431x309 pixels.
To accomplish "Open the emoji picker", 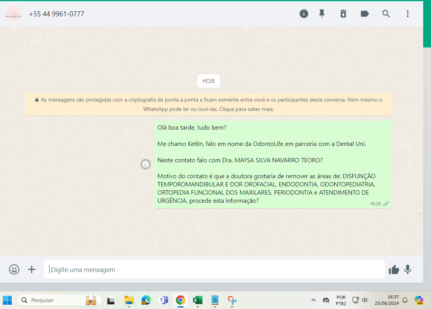I will pos(14,270).
